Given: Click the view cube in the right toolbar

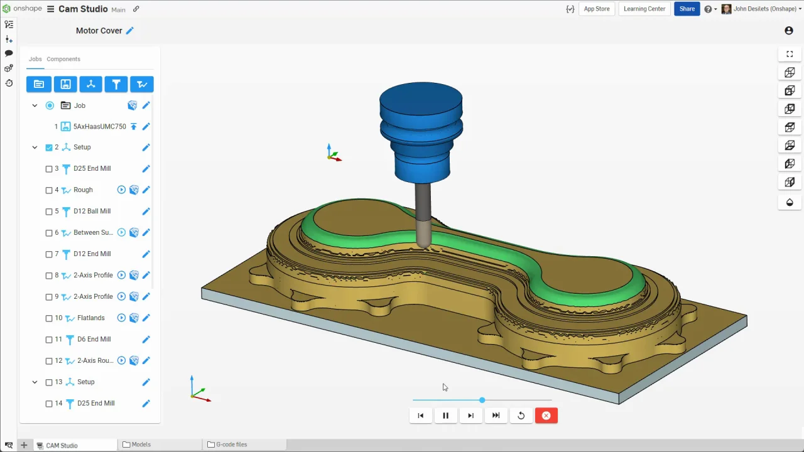Looking at the screenshot, I should pos(790,72).
